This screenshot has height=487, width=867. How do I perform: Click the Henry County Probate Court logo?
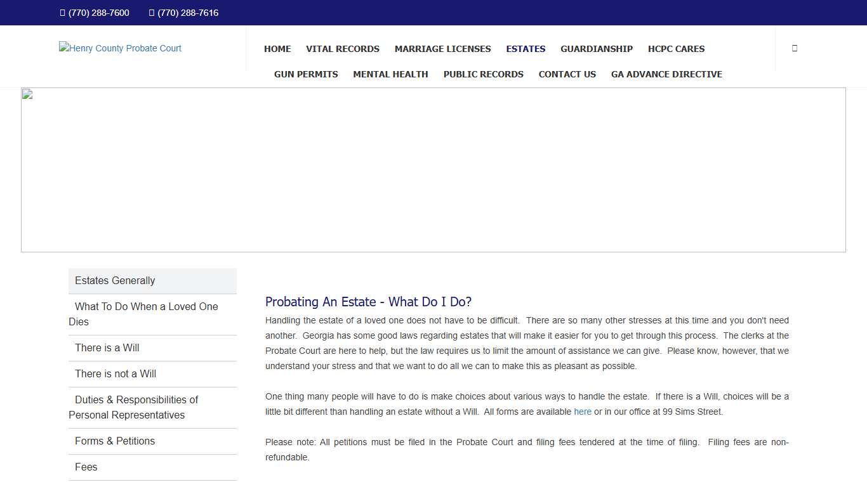pos(120,48)
